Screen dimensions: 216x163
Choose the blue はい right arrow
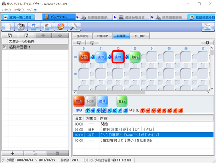(104, 110)
